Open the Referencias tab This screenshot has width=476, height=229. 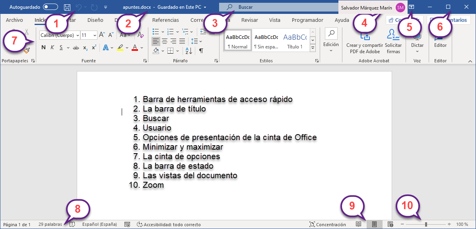pyautogui.click(x=165, y=20)
